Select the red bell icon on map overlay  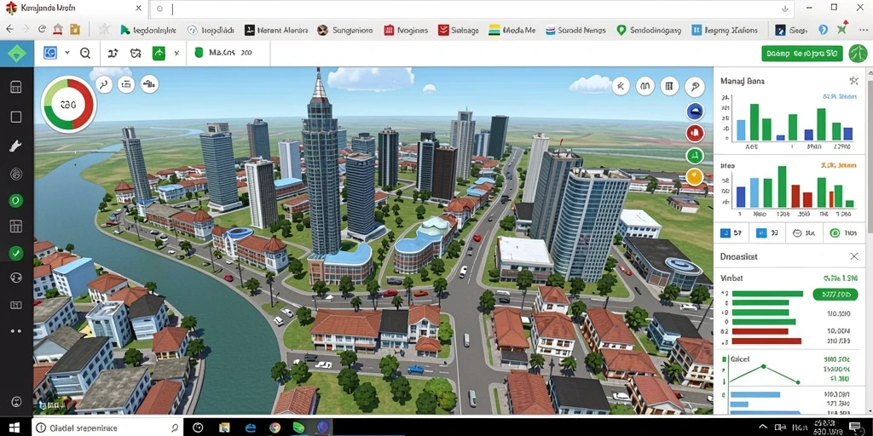tap(694, 133)
